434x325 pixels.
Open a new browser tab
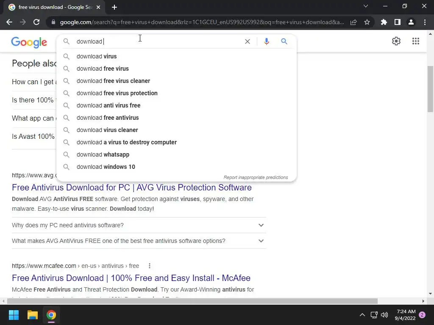click(114, 8)
